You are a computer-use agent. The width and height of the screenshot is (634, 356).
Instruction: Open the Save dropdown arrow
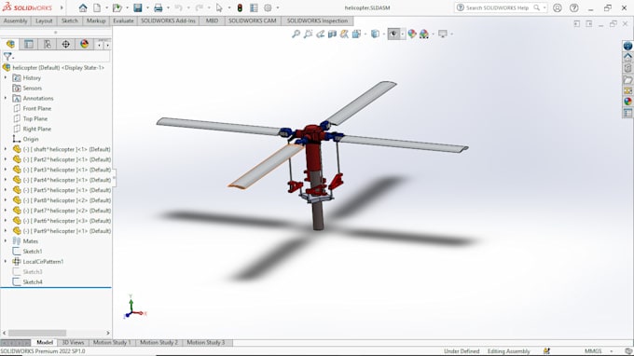147,7
